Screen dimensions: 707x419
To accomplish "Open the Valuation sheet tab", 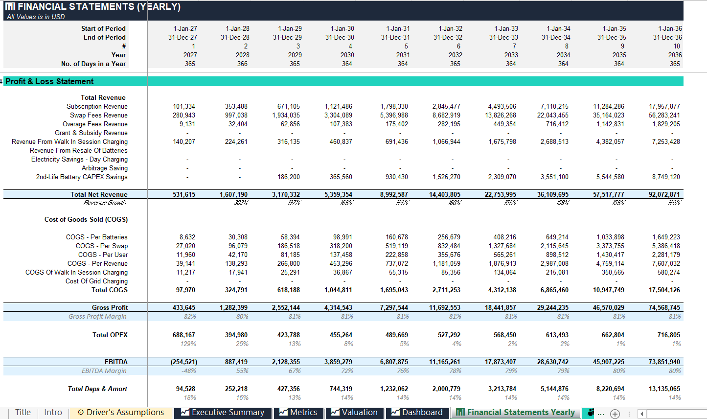I will [355, 413].
